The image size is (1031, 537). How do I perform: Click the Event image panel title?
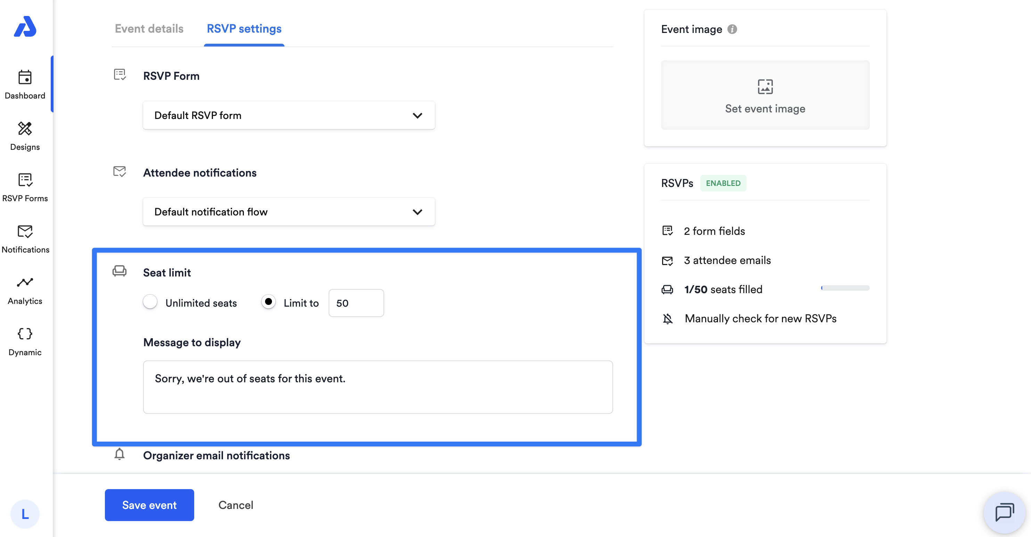click(x=691, y=29)
